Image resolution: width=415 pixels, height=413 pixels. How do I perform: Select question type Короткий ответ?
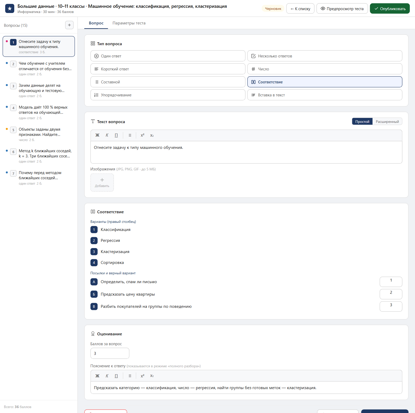tap(168, 69)
